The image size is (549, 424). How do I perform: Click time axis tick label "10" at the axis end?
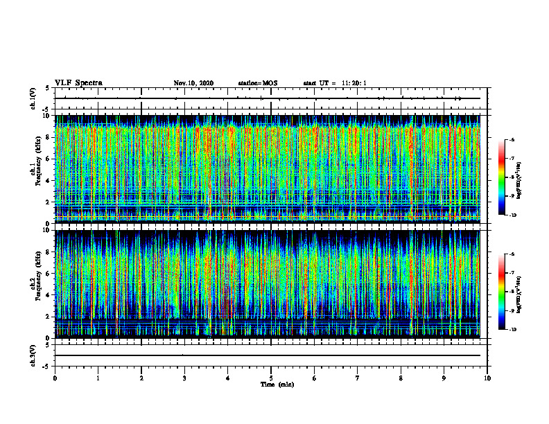coord(487,378)
